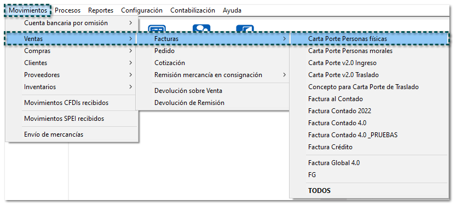This screenshot has width=456, height=205.
Task: Open the Procesos menu
Action: click(x=67, y=10)
